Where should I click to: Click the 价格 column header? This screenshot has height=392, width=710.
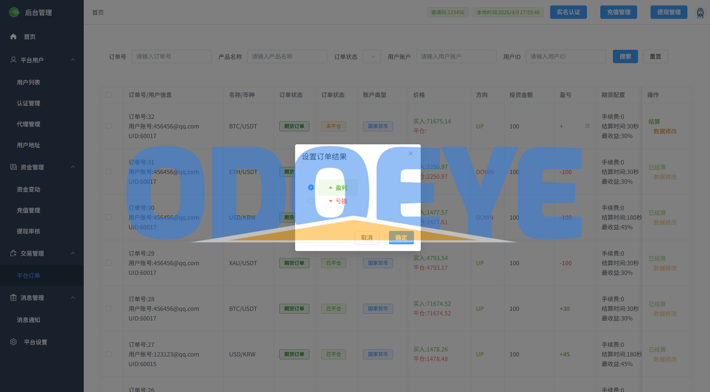pyautogui.click(x=419, y=95)
